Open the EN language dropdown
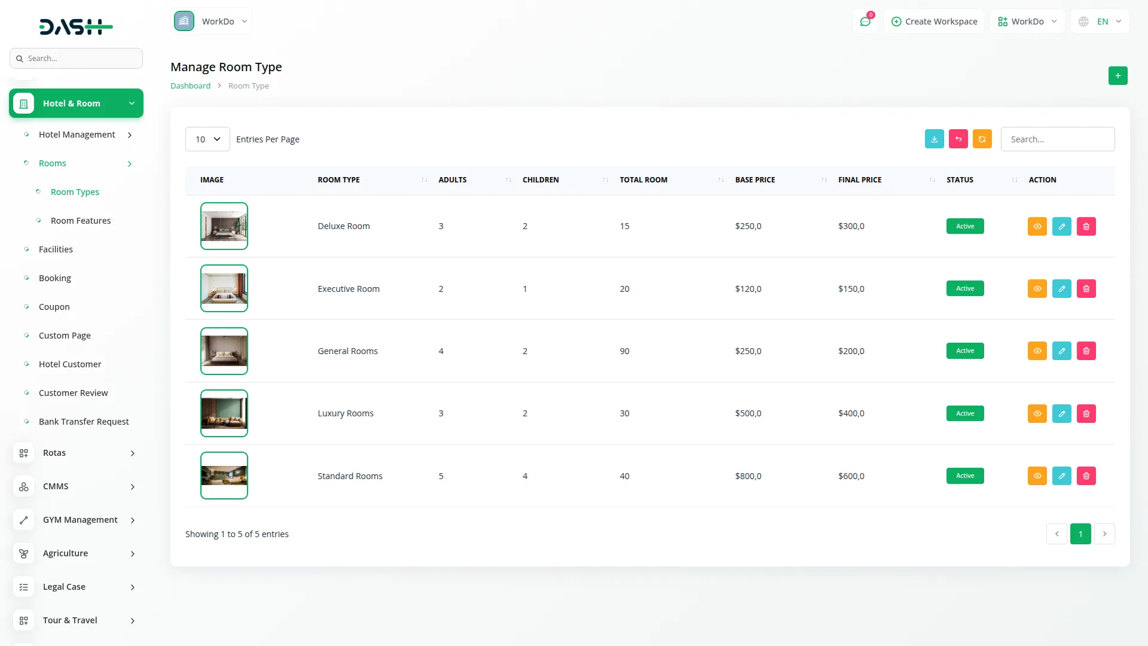1148x646 pixels. (x=1101, y=22)
